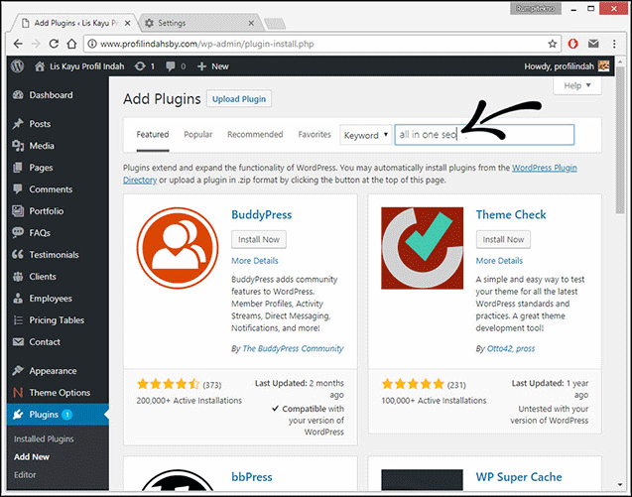Click the Theme Check plugin icon
Viewport: 632px width, 497px height.
tap(422, 248)
